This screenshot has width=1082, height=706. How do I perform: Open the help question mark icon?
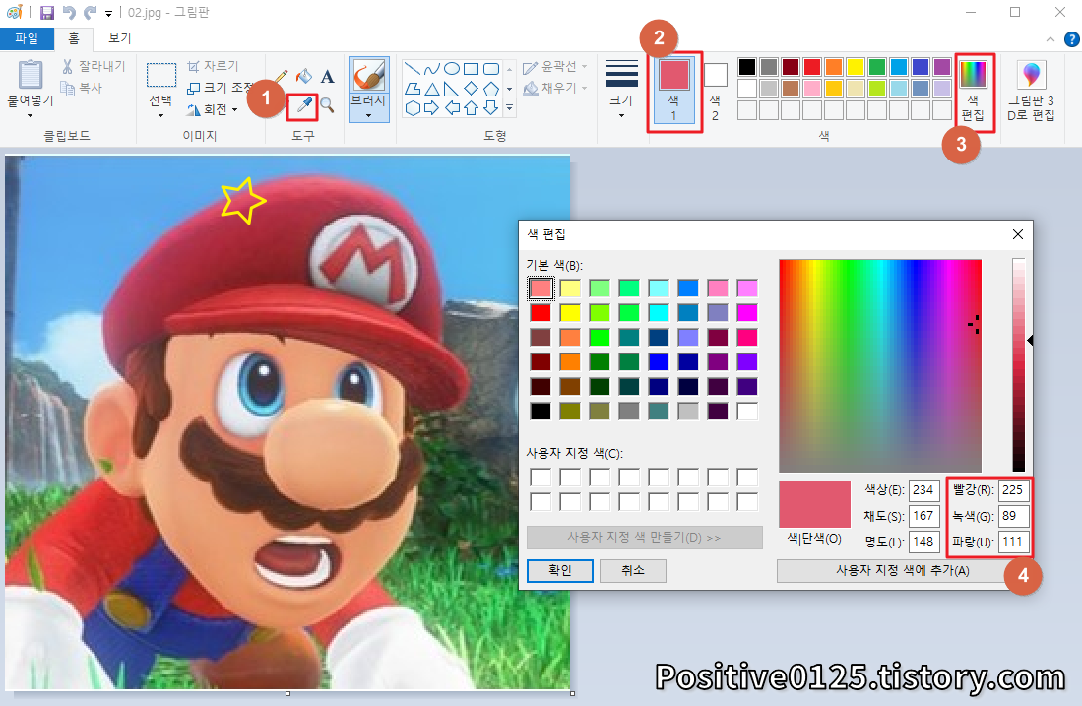tap(1071, 39)
